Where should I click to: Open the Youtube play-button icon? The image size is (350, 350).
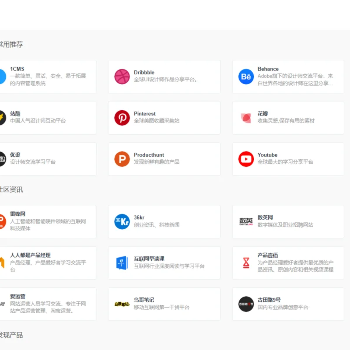246,159
